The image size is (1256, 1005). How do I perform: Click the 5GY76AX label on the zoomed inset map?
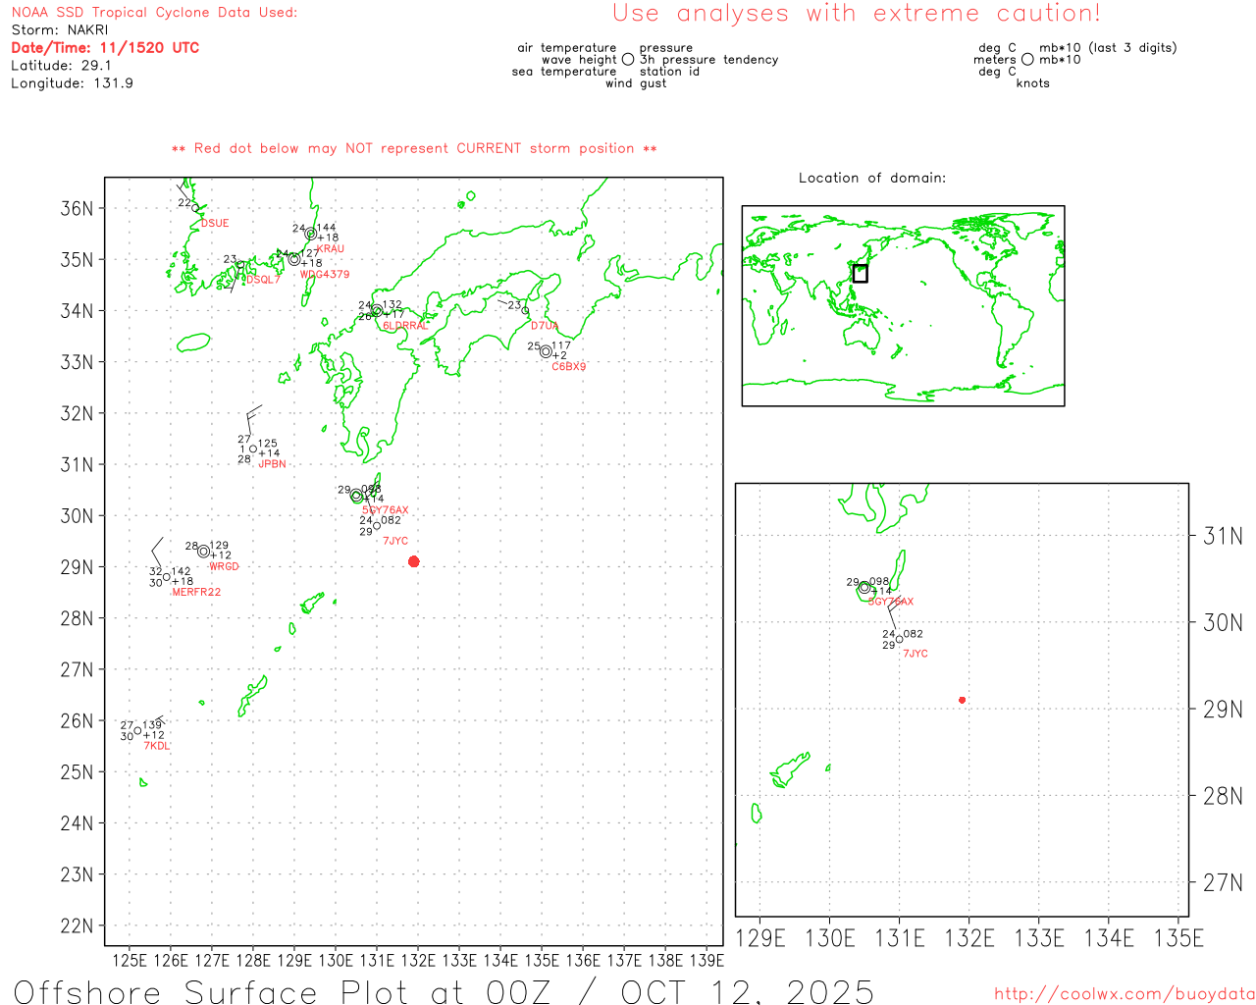(891, 602)
